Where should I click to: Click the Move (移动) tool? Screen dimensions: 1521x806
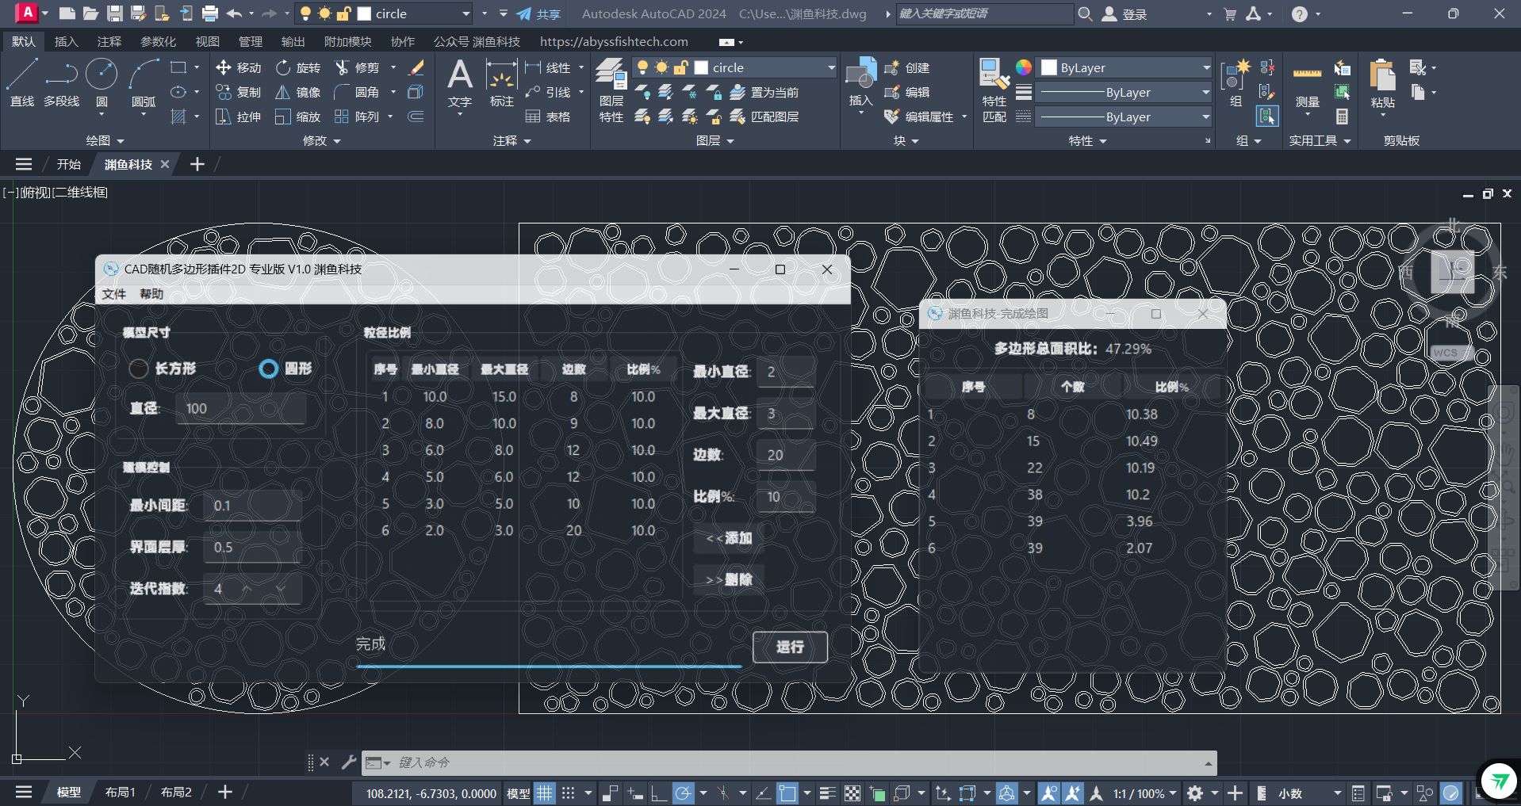pyautogui.click(x=238, y=68)
